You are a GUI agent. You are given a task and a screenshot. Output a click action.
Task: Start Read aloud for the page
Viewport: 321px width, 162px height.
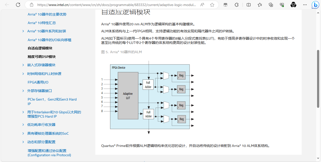pyautogui.click(x=202, y=5)
